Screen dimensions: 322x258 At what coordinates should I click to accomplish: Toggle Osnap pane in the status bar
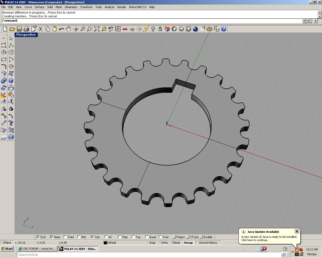tap(188, 243)
